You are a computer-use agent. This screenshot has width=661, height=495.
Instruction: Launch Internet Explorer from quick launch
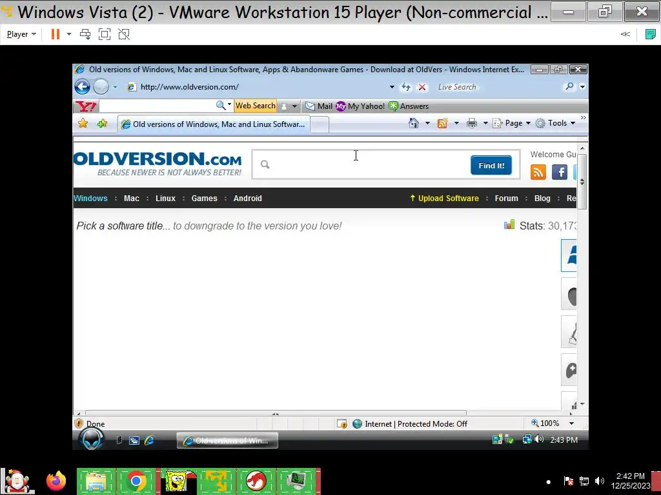[149, 441]
